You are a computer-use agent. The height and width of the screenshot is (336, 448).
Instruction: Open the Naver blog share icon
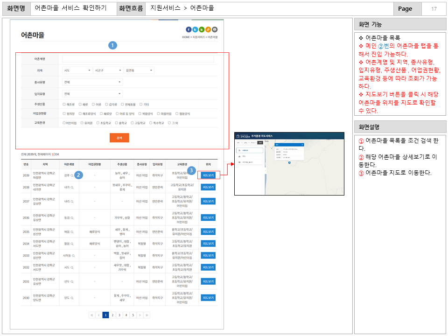point(201,29)
